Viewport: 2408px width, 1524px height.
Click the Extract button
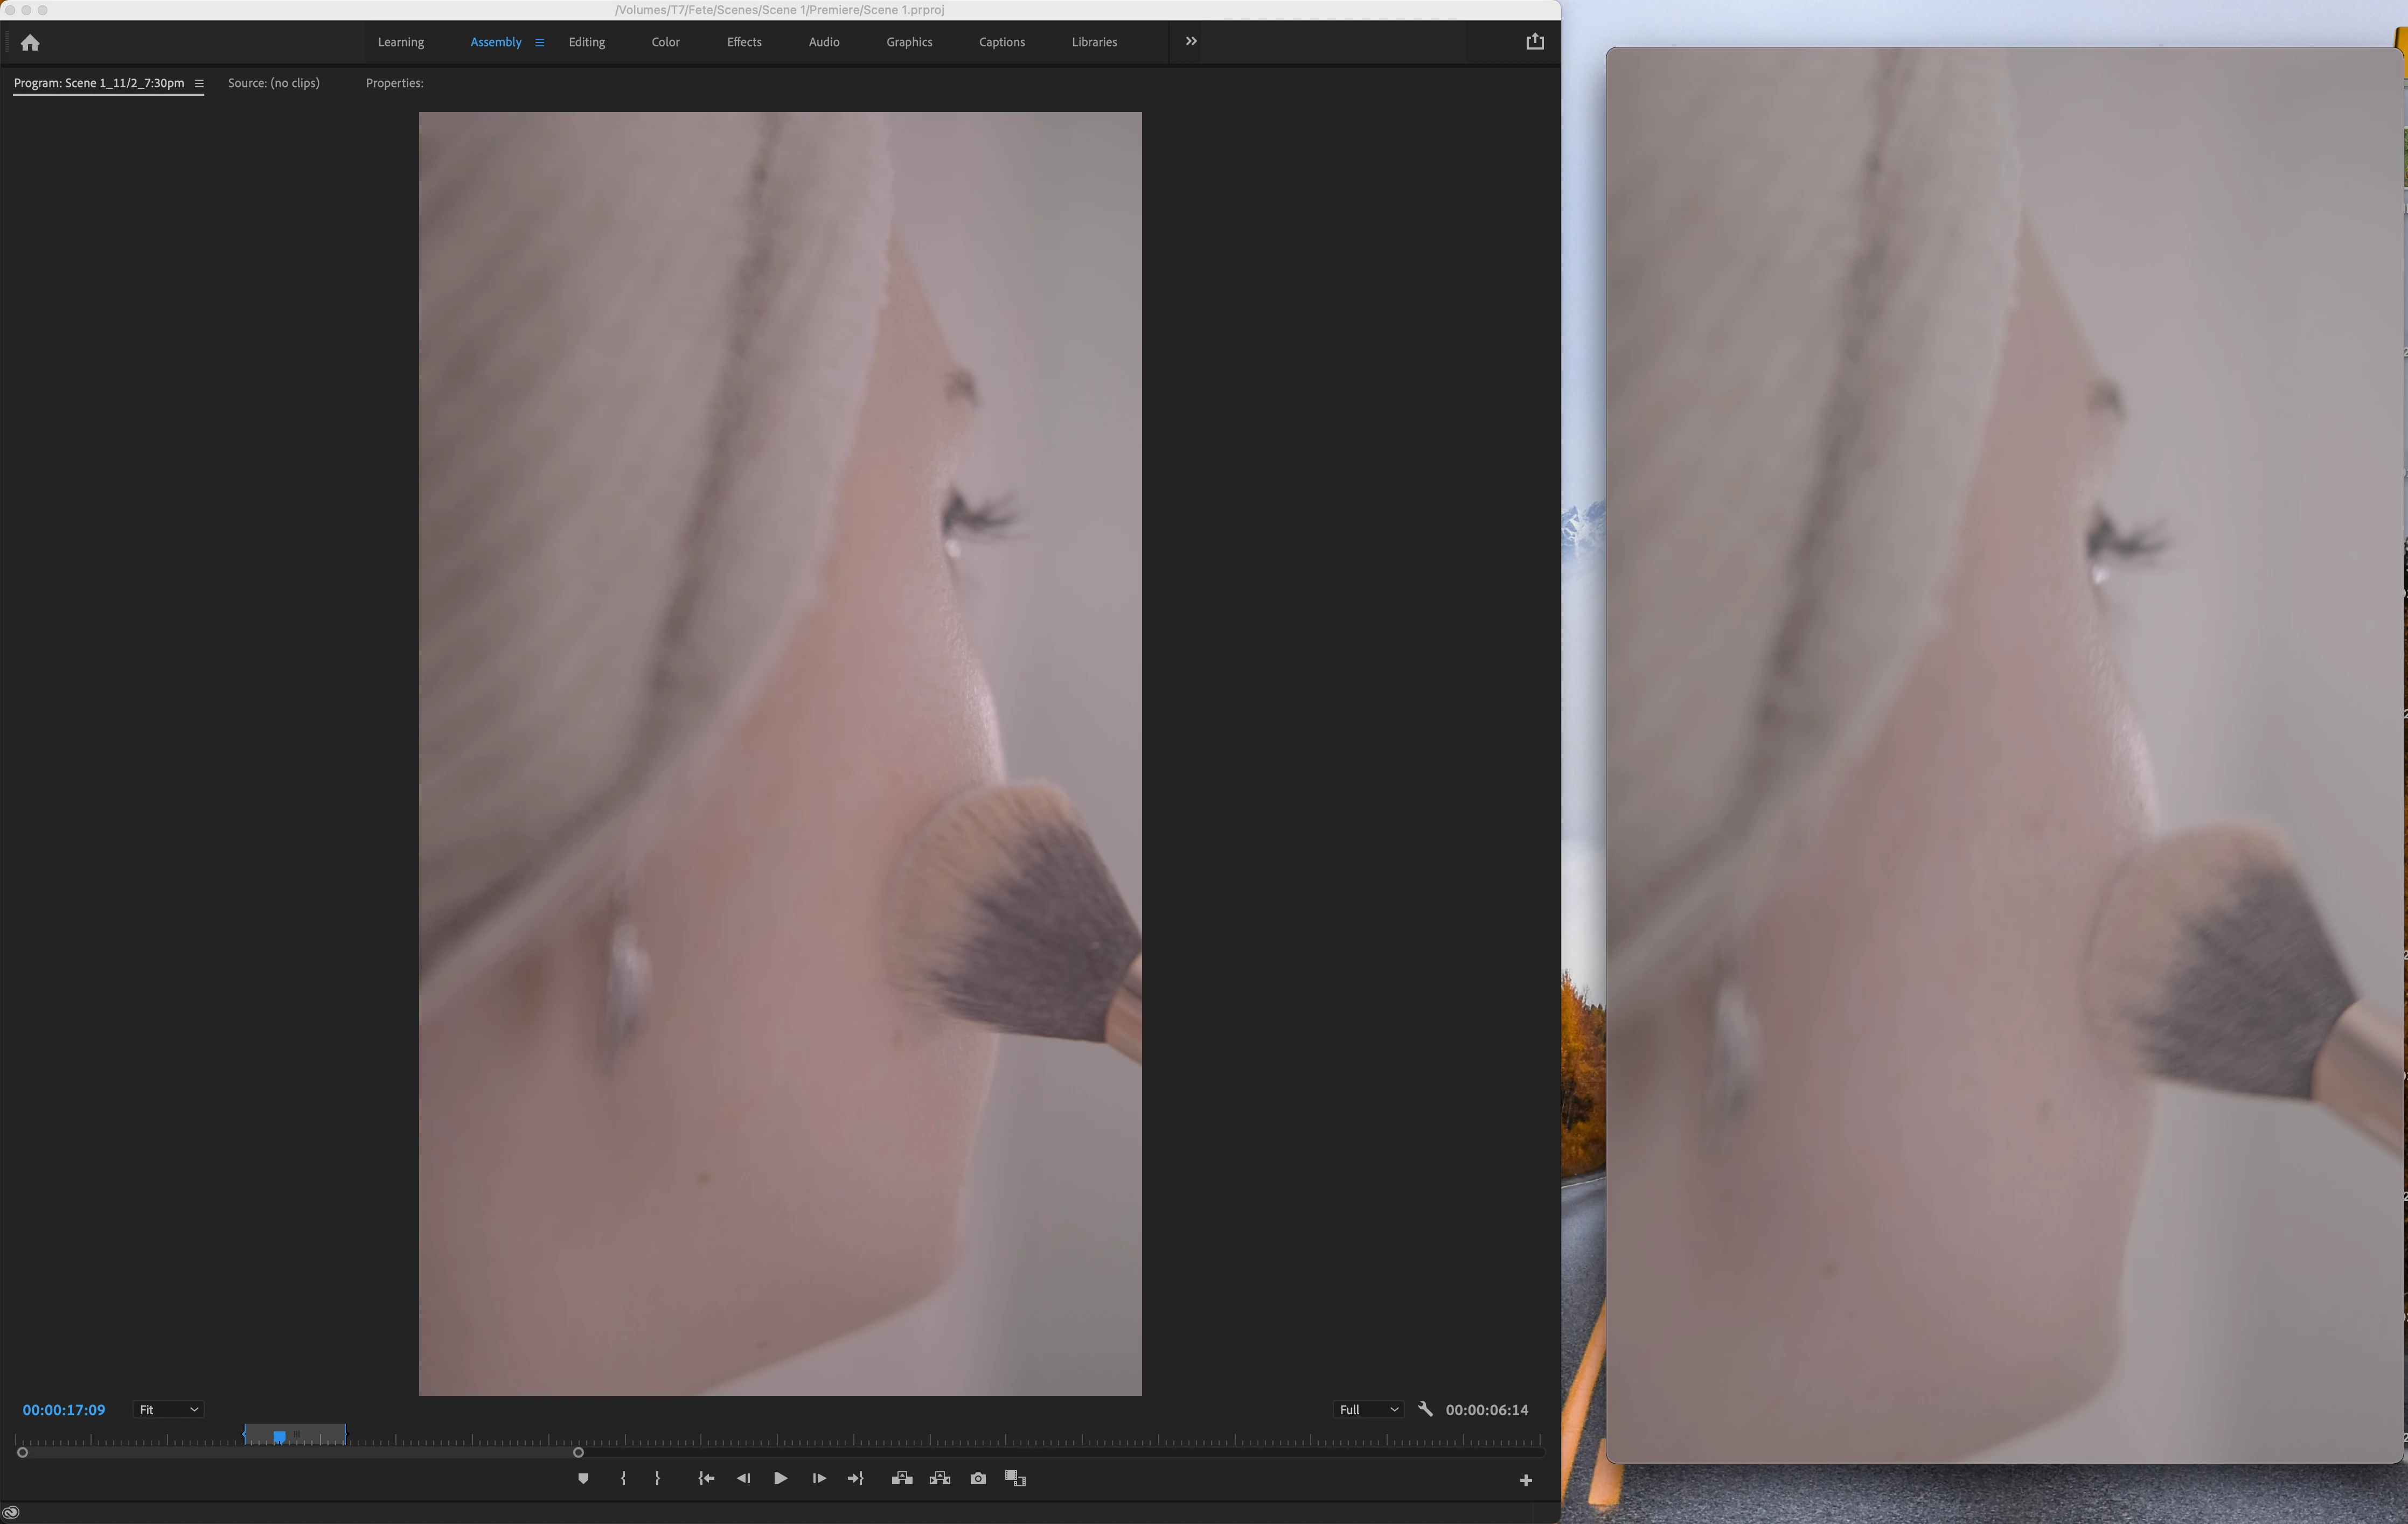(939, 1479)
